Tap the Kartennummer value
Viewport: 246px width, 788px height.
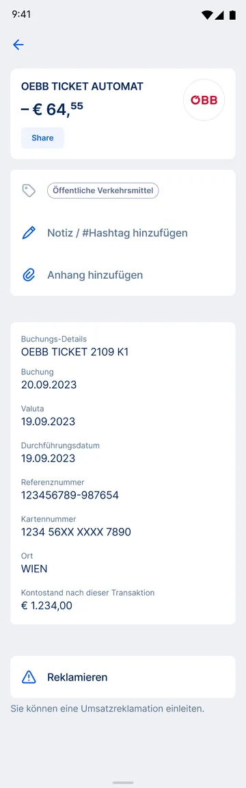tap(76, 532)
